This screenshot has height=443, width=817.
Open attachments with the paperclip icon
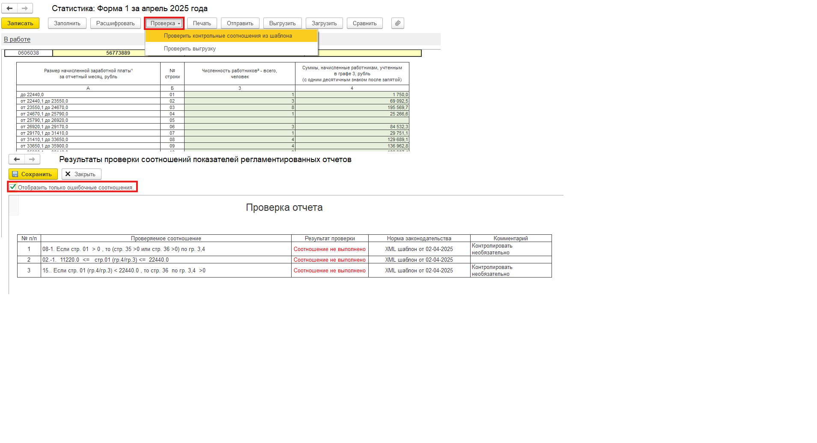[x=398, y=23]
